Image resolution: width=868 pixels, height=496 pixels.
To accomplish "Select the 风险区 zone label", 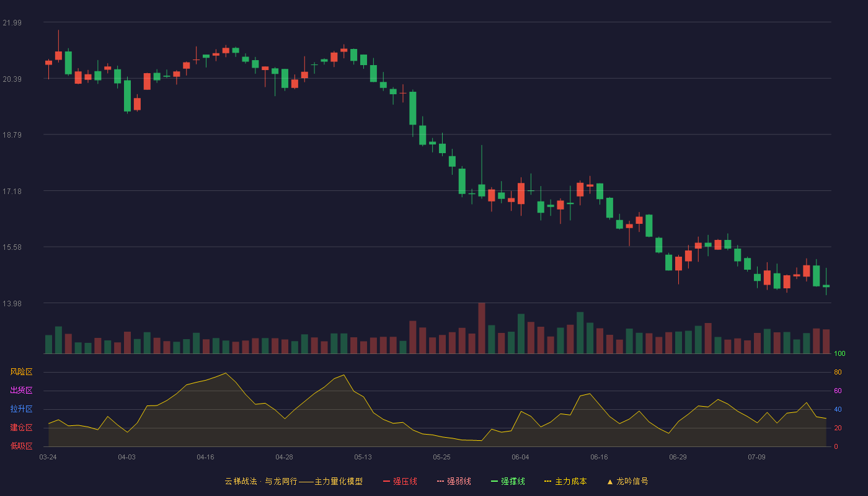I will pyautogui.click(x=21, y=372).
